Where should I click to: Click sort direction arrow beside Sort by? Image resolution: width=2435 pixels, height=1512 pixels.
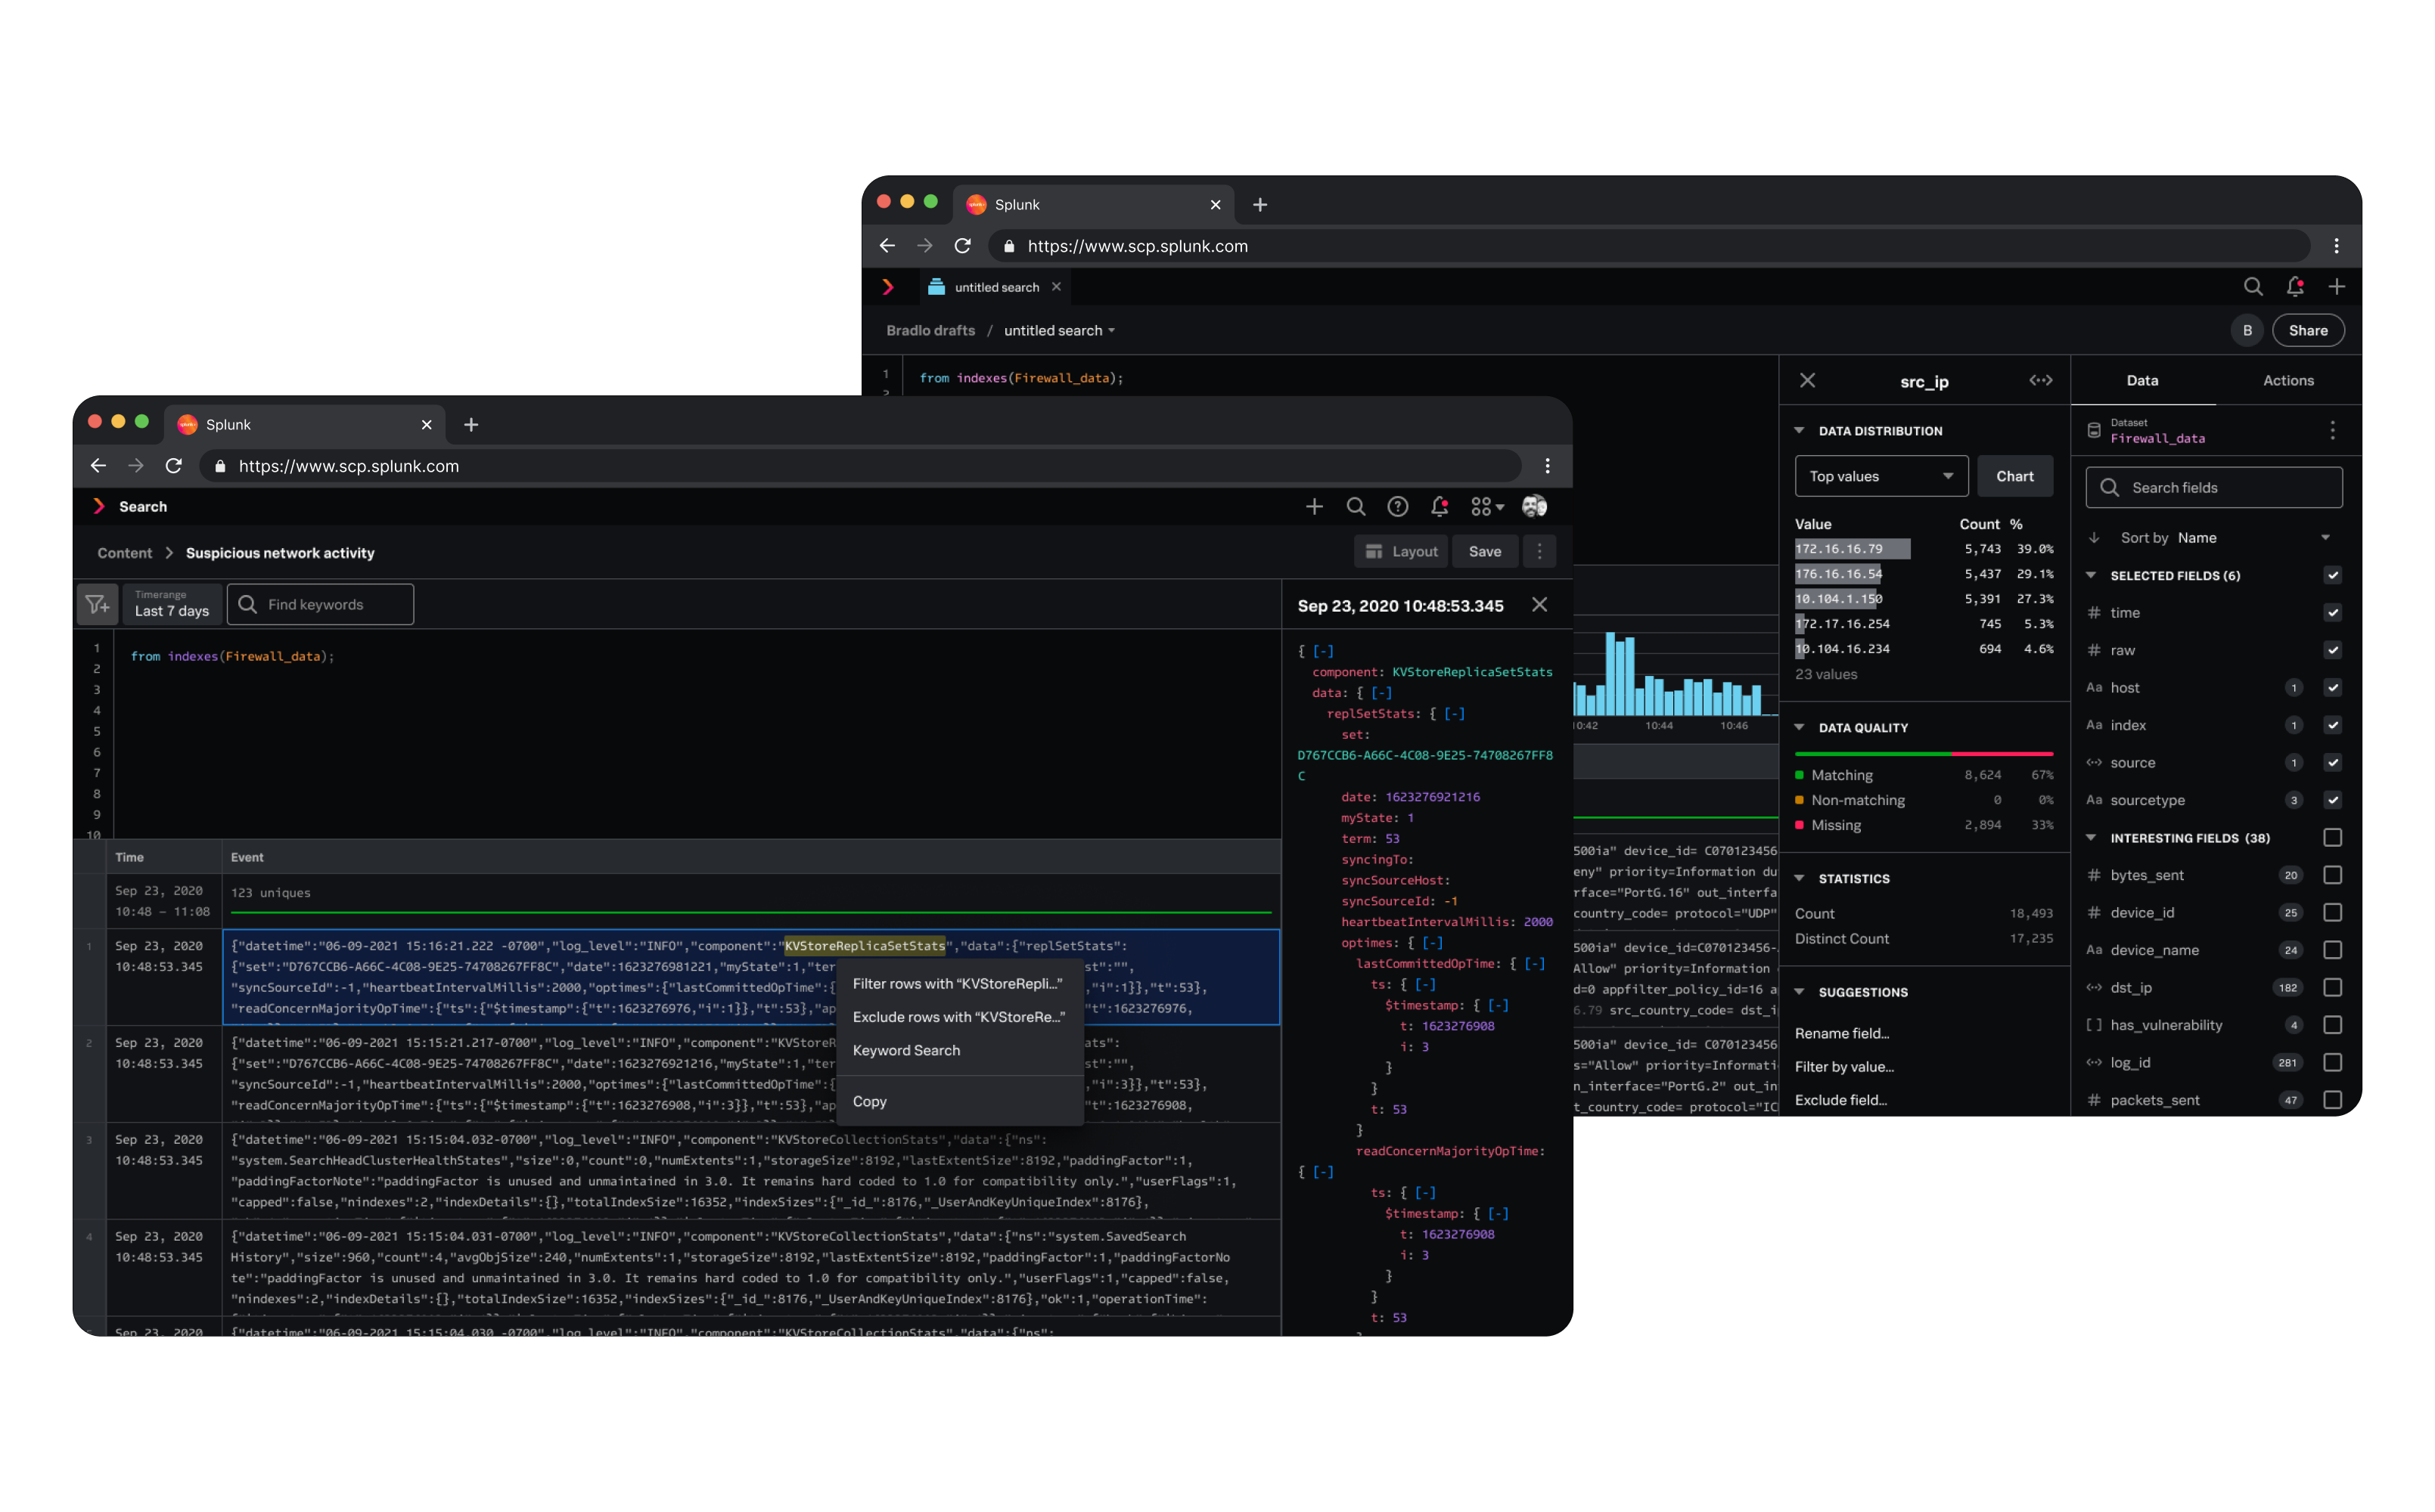[x=2094, y=538]
